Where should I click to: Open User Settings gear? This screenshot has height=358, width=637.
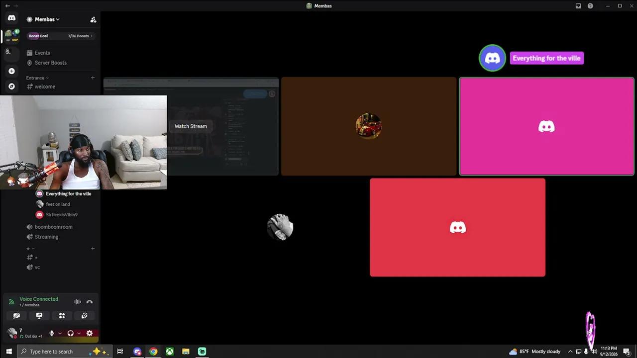(x=90, y=333)
